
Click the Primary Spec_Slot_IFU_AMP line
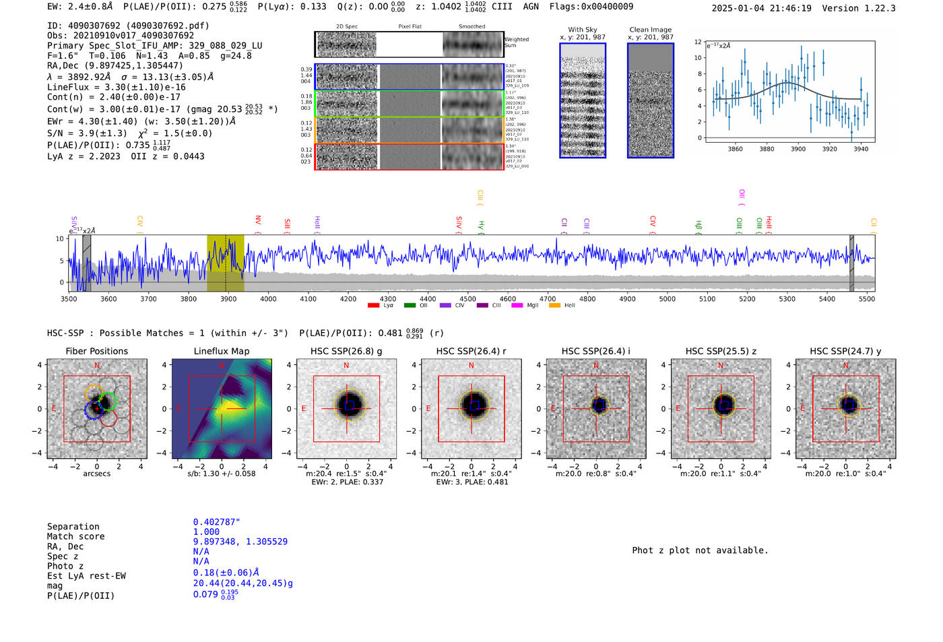(x=155, y=46)
